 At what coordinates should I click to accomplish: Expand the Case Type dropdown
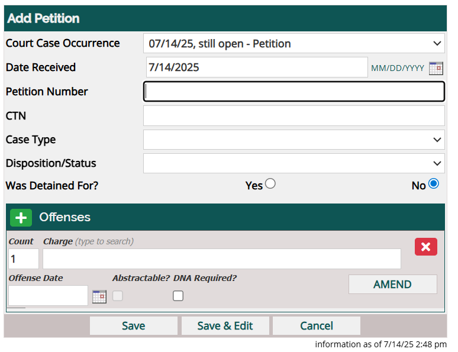[x=294, y=140]
